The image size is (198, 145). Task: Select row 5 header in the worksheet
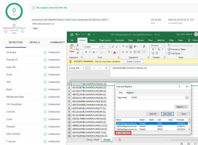[x=69, y=98]
